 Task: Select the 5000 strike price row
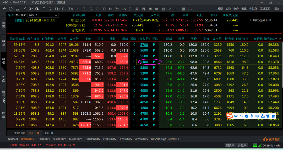tap(144, 85)
